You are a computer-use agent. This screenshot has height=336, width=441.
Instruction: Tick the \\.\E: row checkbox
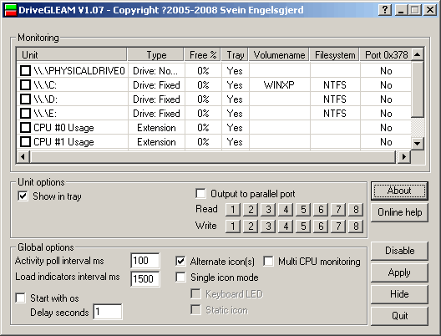[25, 113]
